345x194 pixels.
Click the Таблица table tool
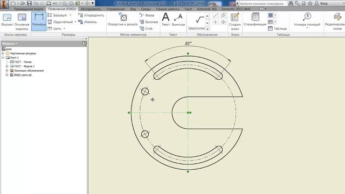point(278,29)
